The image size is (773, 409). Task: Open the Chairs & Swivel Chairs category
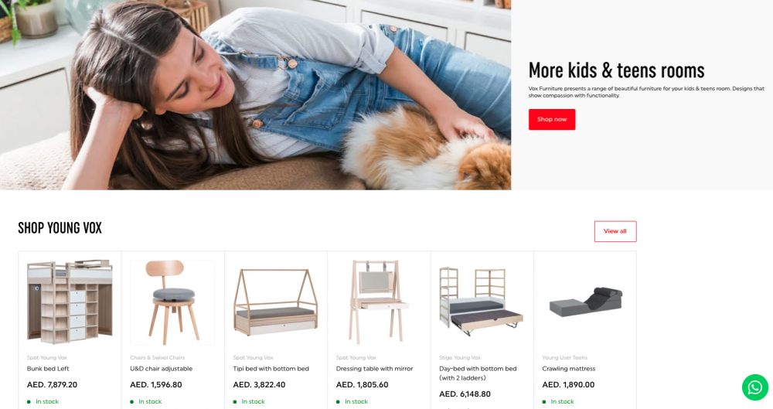pos(157,358)
